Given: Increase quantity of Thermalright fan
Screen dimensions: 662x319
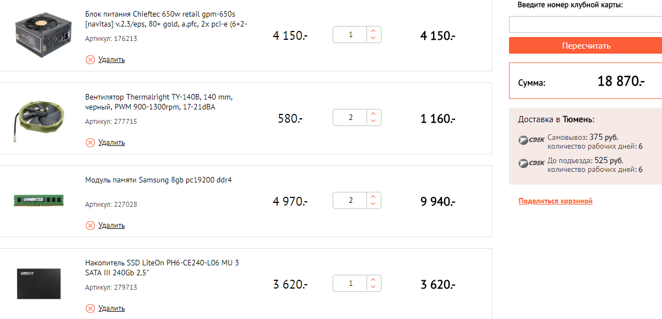Looking at the screenshot, I should click(373, 114).
